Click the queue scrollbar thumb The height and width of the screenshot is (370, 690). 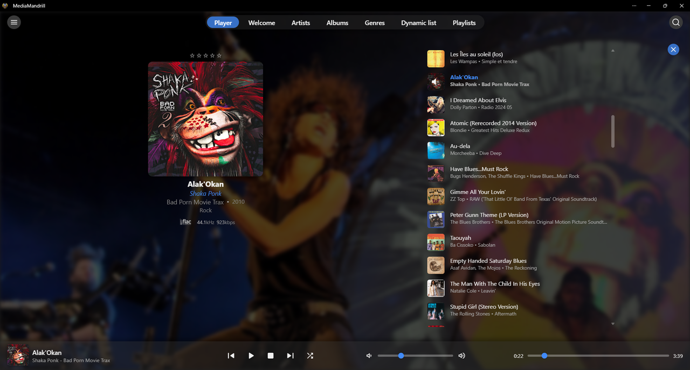pyautogui.click(x=613, y=131)
